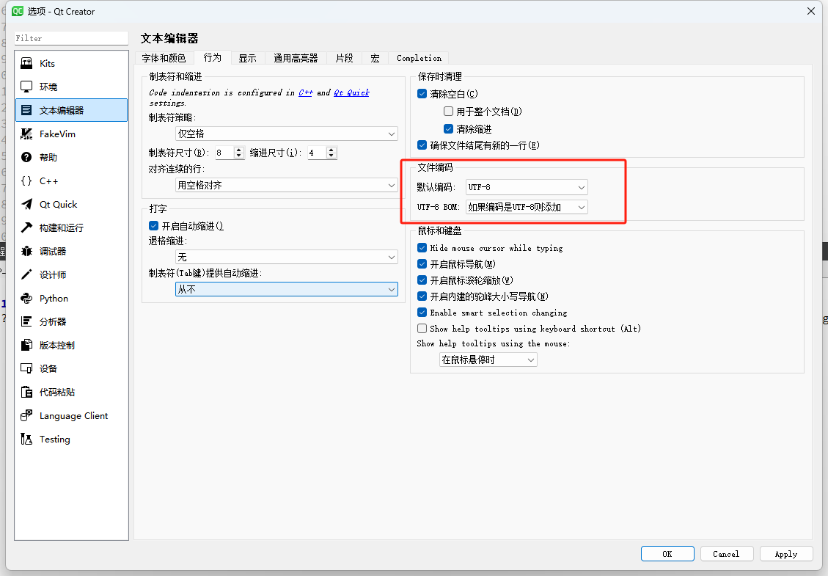Enable Show help tooltips using keyboard shortcut
Screen dimensions: 828x576
(x=422, y=328)
